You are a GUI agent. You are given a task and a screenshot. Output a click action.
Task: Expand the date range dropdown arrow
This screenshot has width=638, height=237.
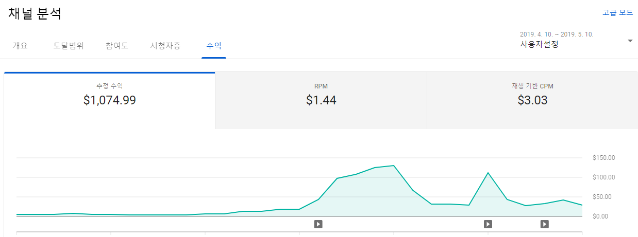pyautogui.click(x=630, y=41)
